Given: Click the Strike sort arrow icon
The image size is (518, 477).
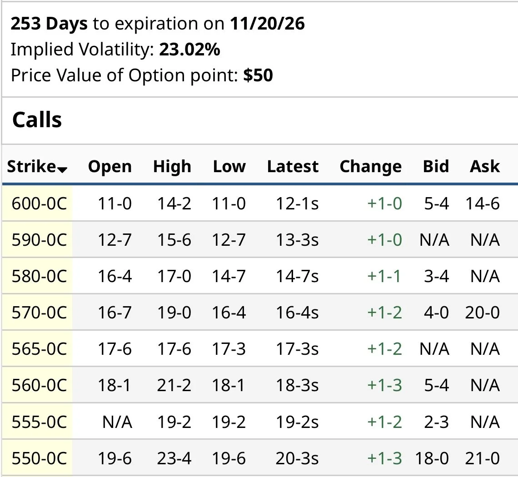Looking at the screenshot, I should coord(63,169).
